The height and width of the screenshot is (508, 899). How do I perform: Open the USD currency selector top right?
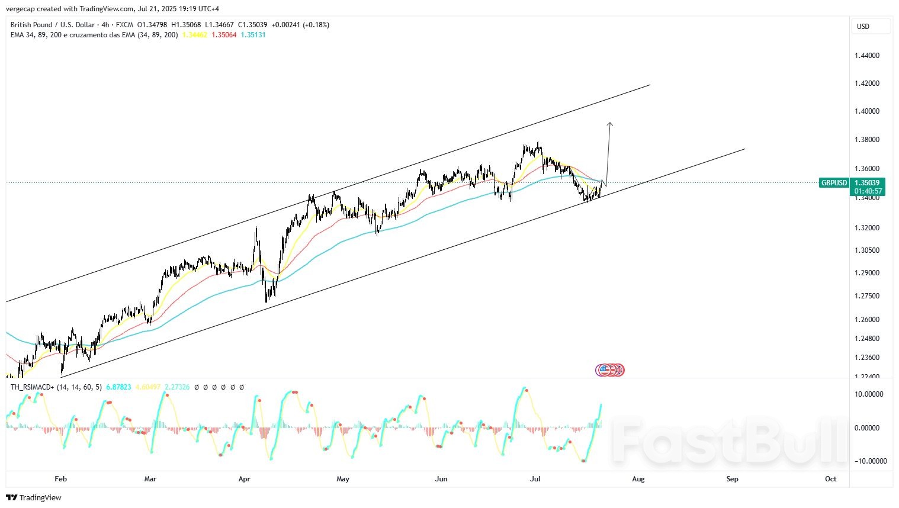click(x=871, y=26)
